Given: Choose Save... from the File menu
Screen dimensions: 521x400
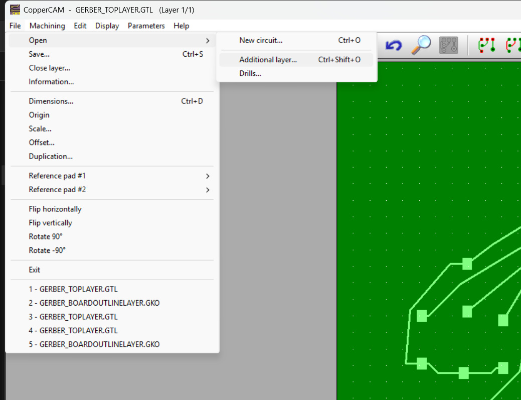Looking at the screenshot, I should point(112,54).
